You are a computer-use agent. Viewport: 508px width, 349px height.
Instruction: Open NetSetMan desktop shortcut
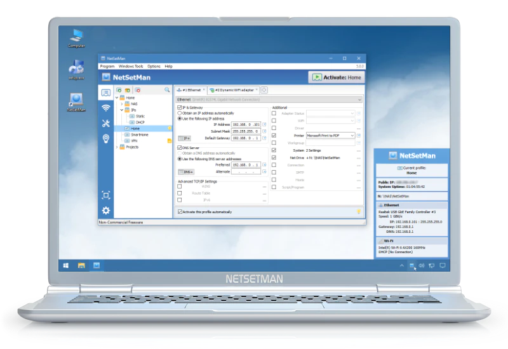coord(76,102)
